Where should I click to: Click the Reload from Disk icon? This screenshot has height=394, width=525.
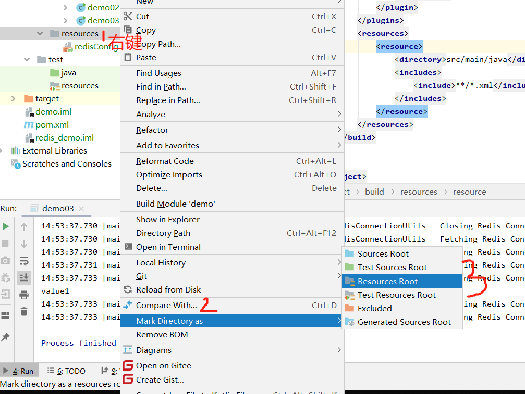click(x=128, y=289)
